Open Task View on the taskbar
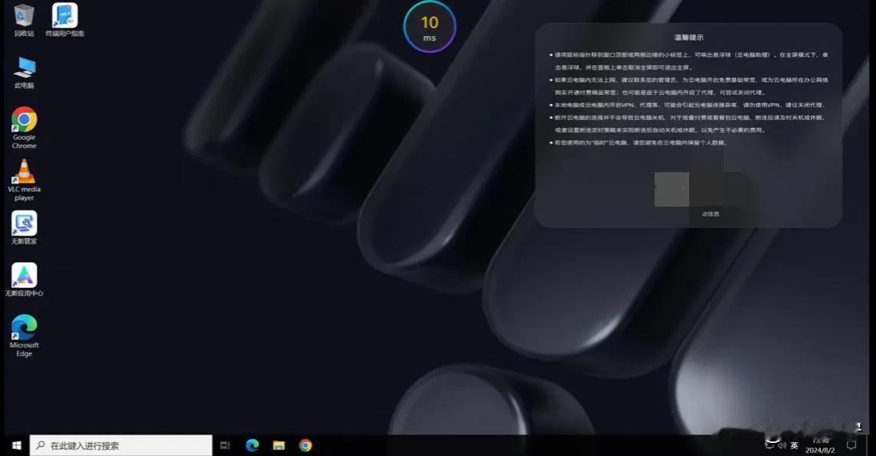 (x=225, y=445)
